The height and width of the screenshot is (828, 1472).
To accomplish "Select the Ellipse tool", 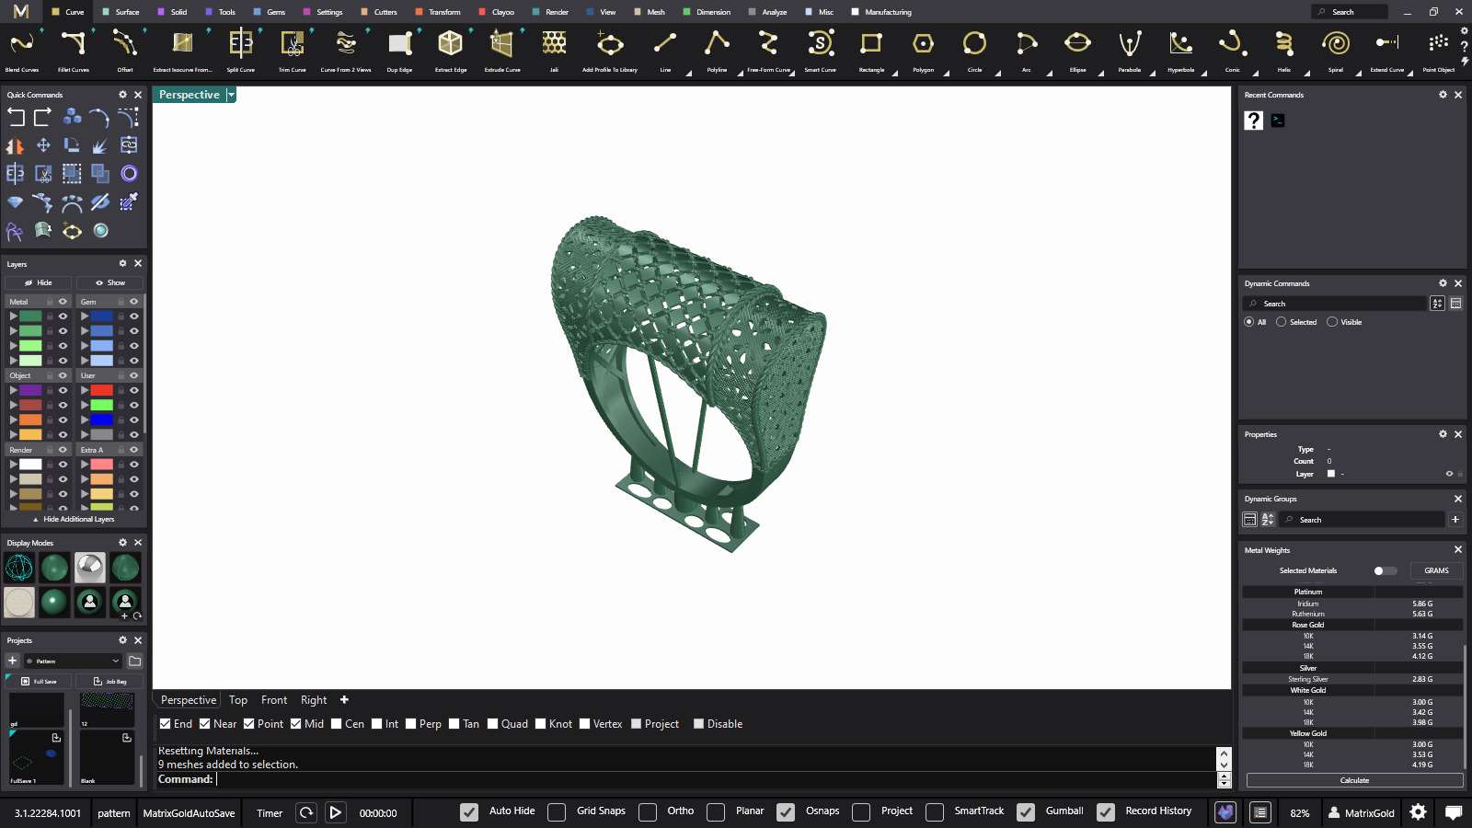I will (x=1077, y=50).
